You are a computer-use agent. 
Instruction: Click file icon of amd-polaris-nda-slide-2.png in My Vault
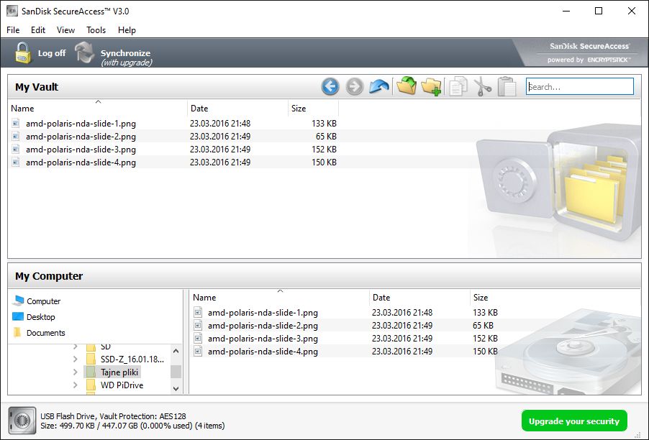point(16,136)
